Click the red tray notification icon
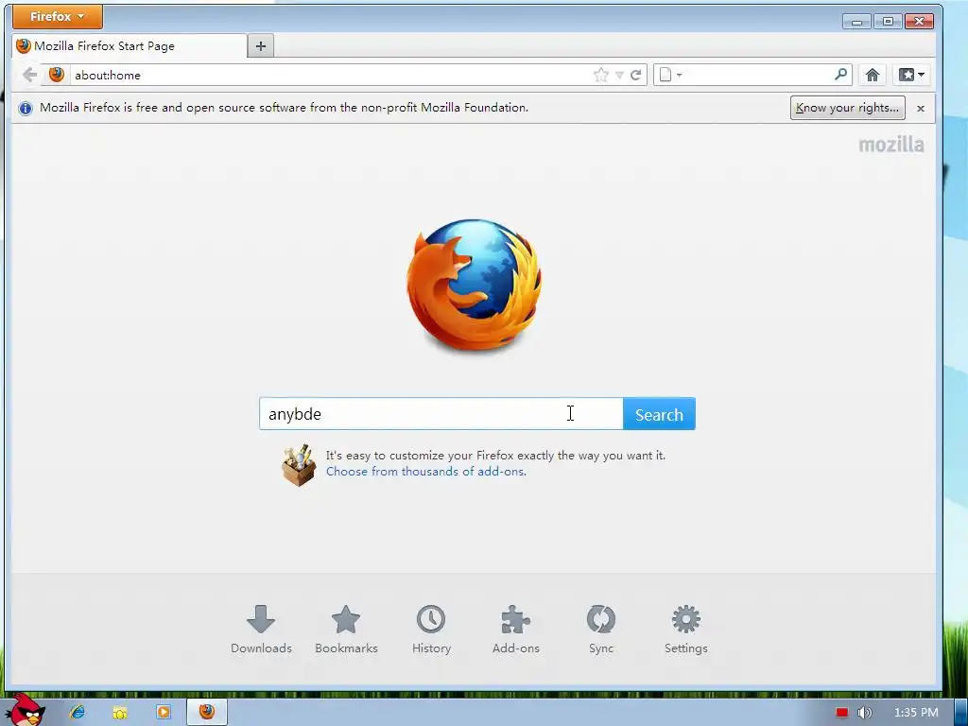Image resolution: width=968 pixels, height=726 pixels. tap(842, 713)
